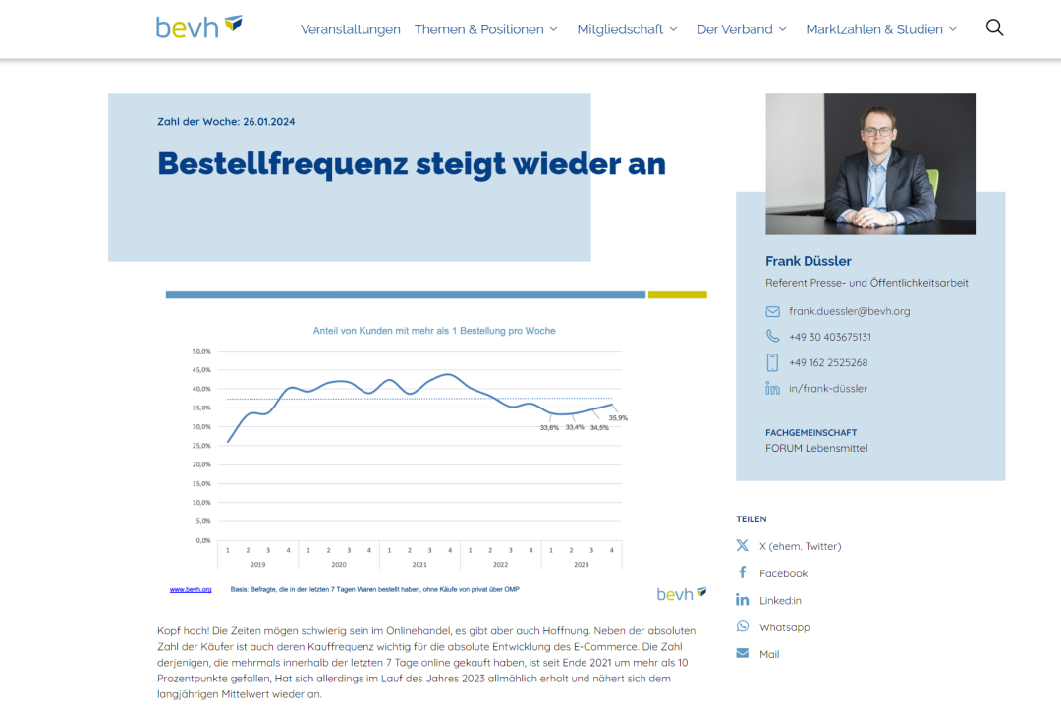Click the headline Bestellfrequenz steigt wieder an

[x=412, y=164]
